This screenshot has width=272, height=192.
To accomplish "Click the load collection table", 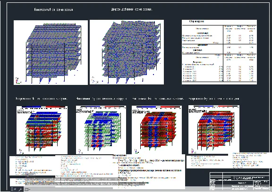I will point(219,52).
